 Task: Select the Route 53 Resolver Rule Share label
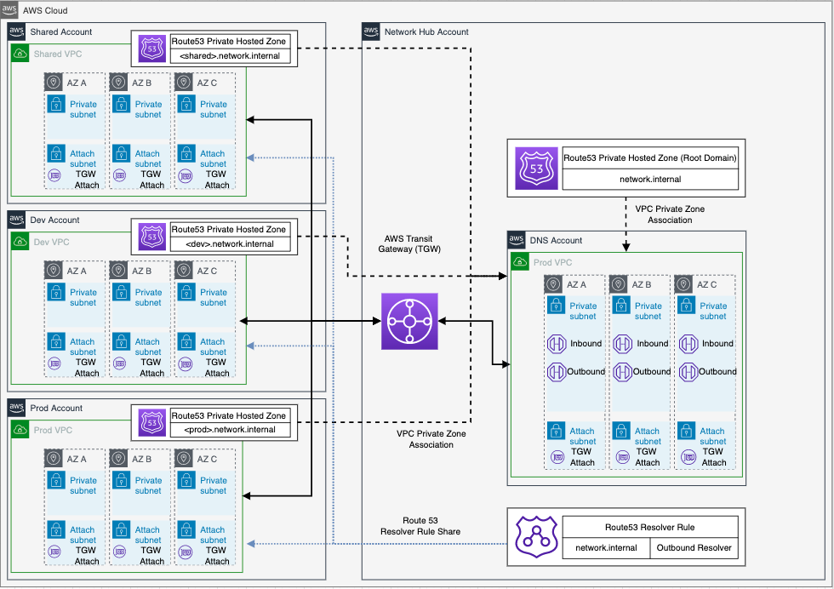coord(420,526)
